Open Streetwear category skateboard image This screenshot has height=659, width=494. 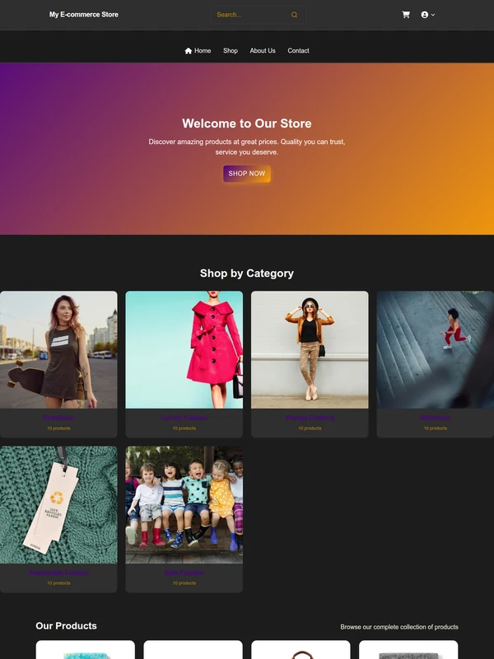(58, 349)
